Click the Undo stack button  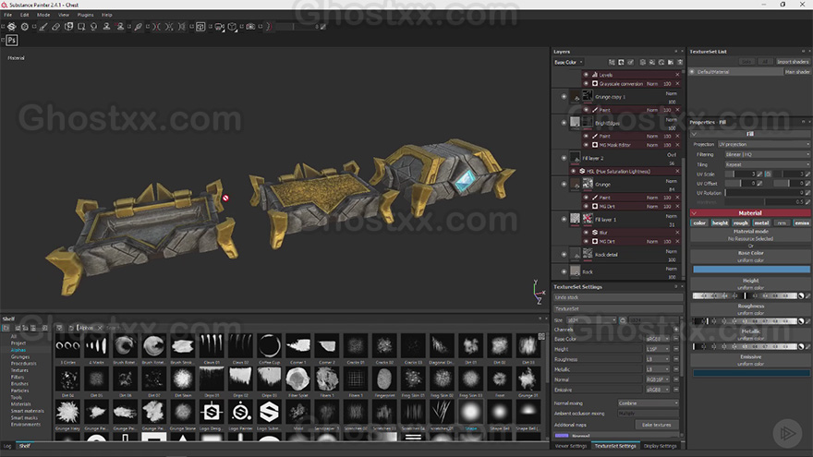[x=618, y=297]
